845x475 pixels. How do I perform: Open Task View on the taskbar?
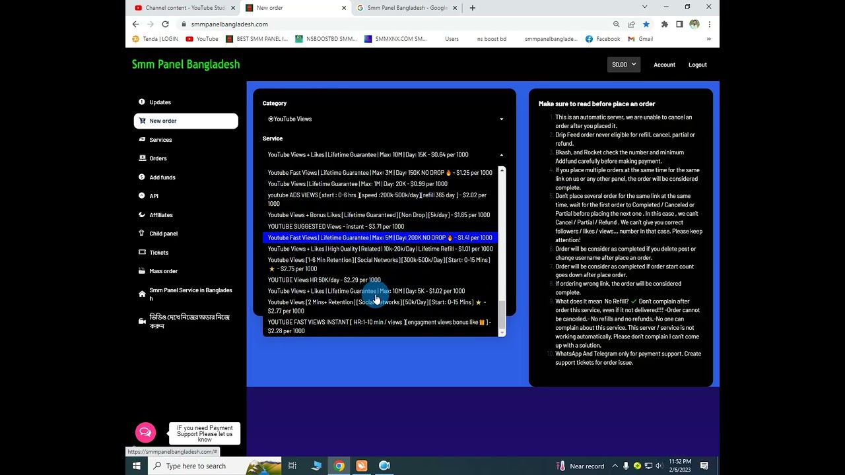(x=292, y=466)
